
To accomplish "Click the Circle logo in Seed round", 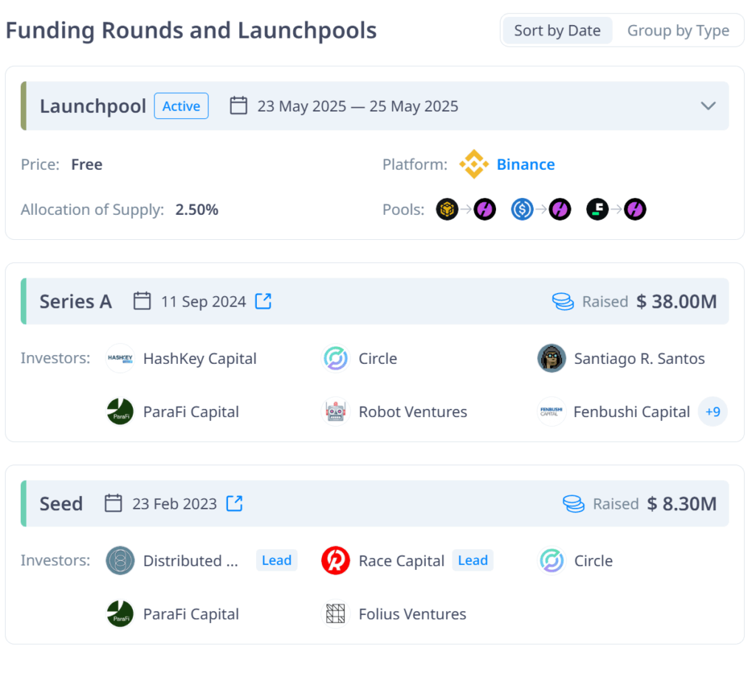I will (551, 560).
